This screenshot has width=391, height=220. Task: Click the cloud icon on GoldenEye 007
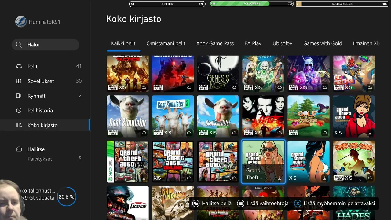[280, 133]
